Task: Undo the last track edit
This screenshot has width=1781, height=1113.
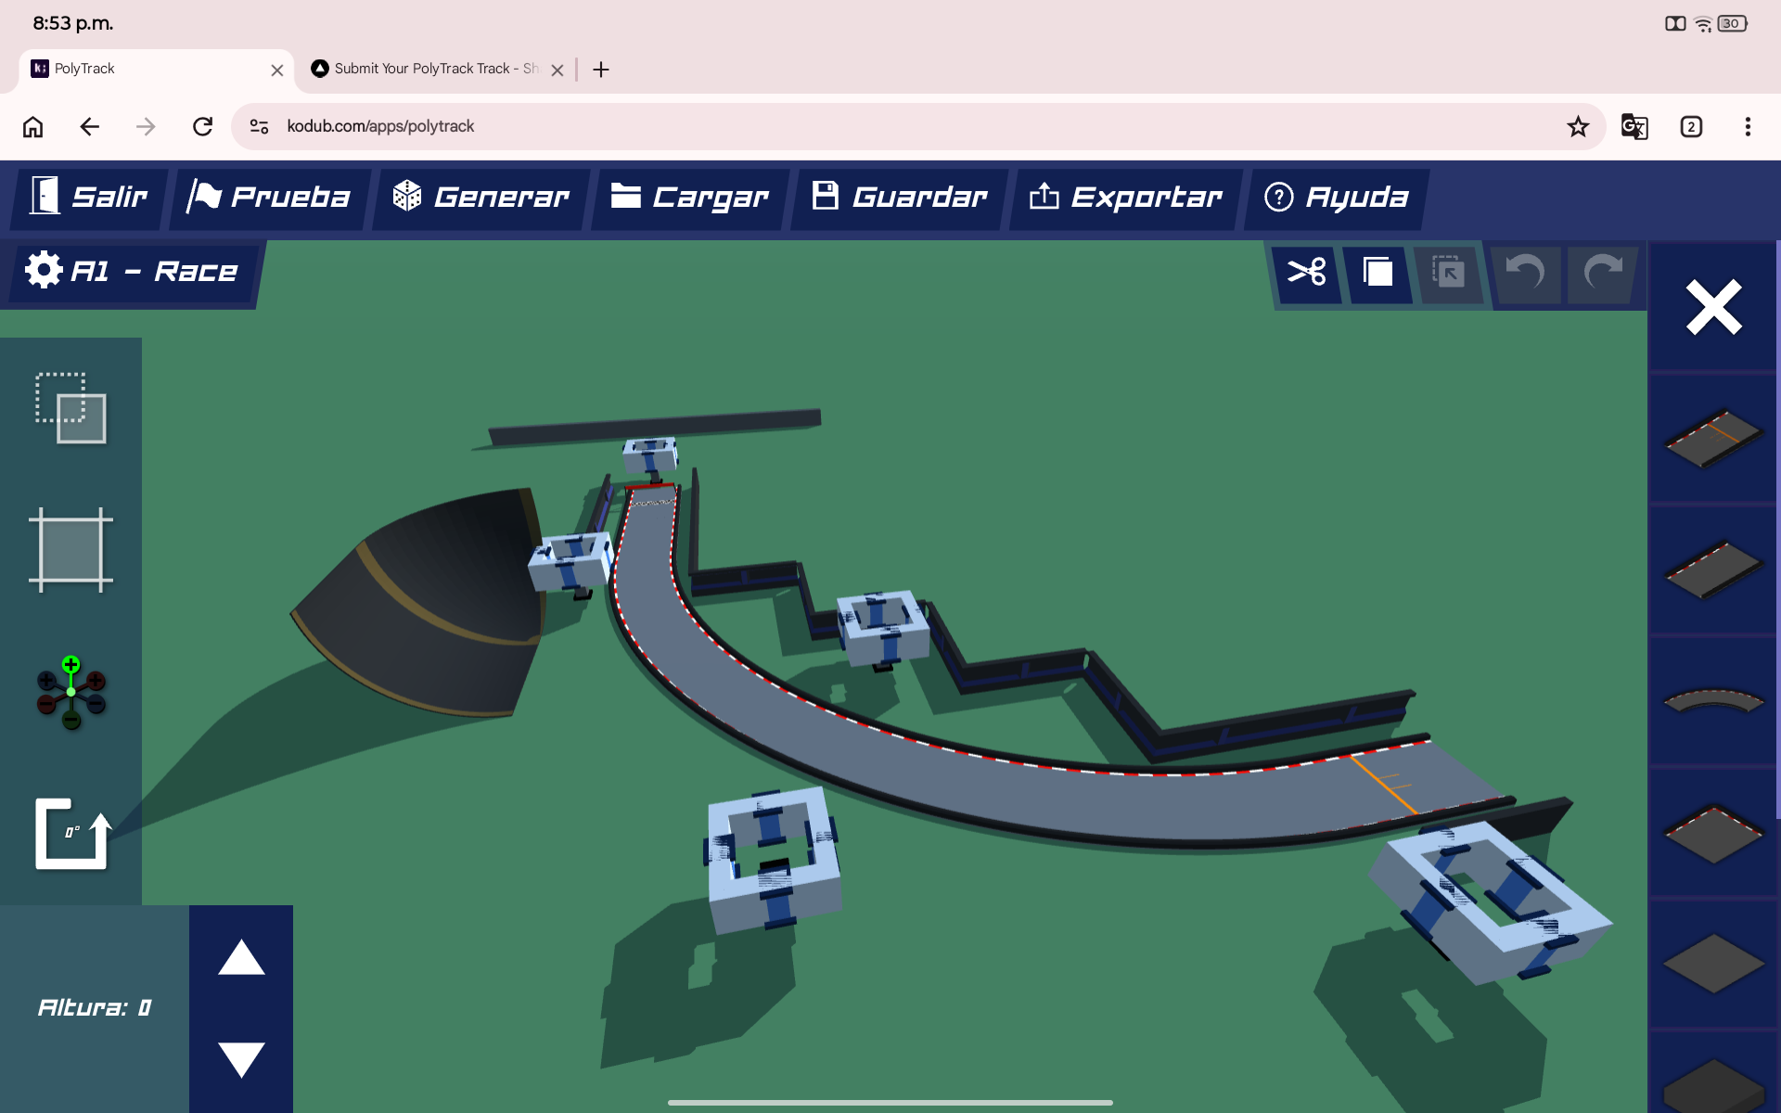Action: 1524,273
